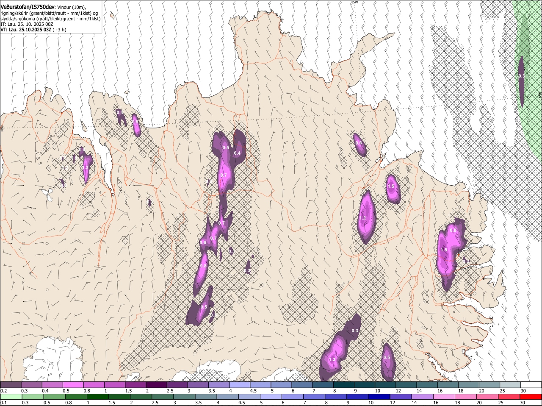This screenshot has height=406, width=542.
Task: Click the 1.2 snowfall value label
Action: 362,218
